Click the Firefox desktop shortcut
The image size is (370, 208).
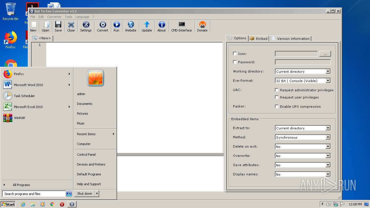10,40
